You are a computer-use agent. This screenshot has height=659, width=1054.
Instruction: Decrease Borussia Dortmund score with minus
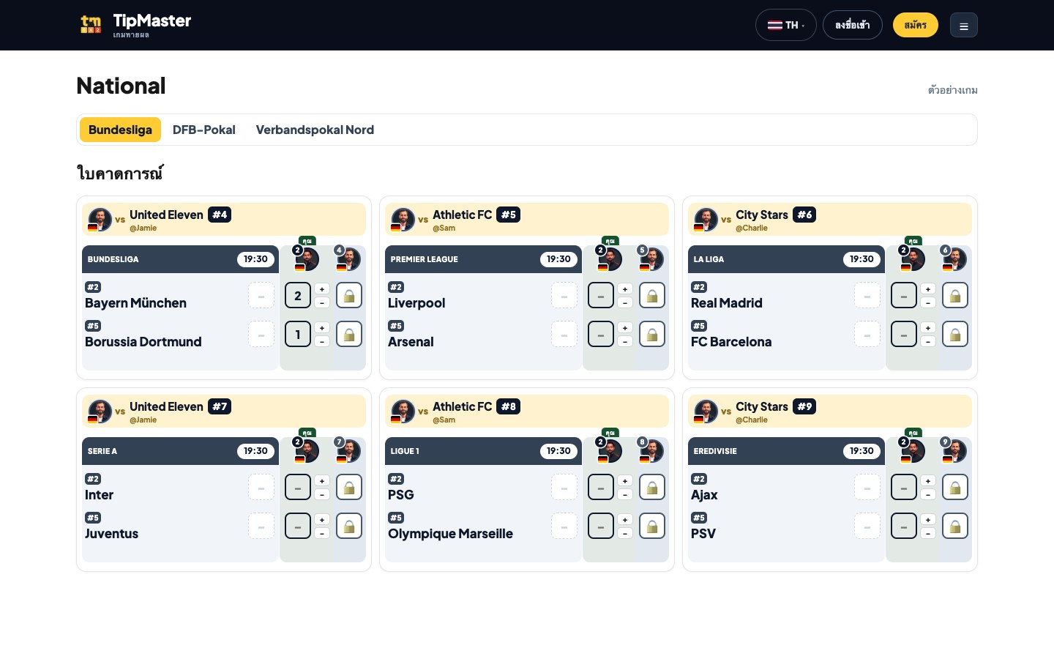pos(322,342)
